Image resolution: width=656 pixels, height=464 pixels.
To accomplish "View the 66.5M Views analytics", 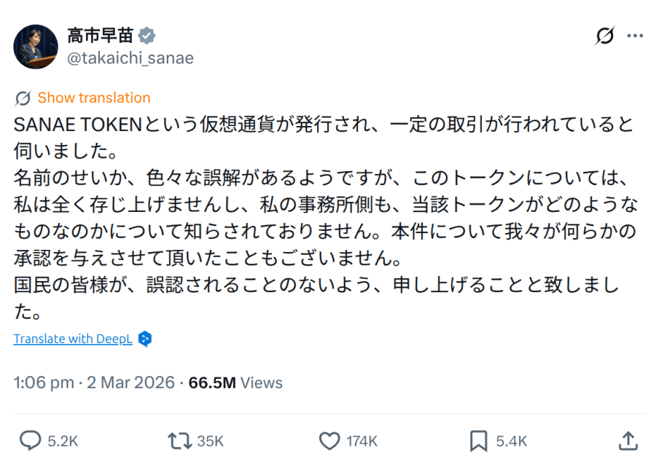I will (235, 382).
